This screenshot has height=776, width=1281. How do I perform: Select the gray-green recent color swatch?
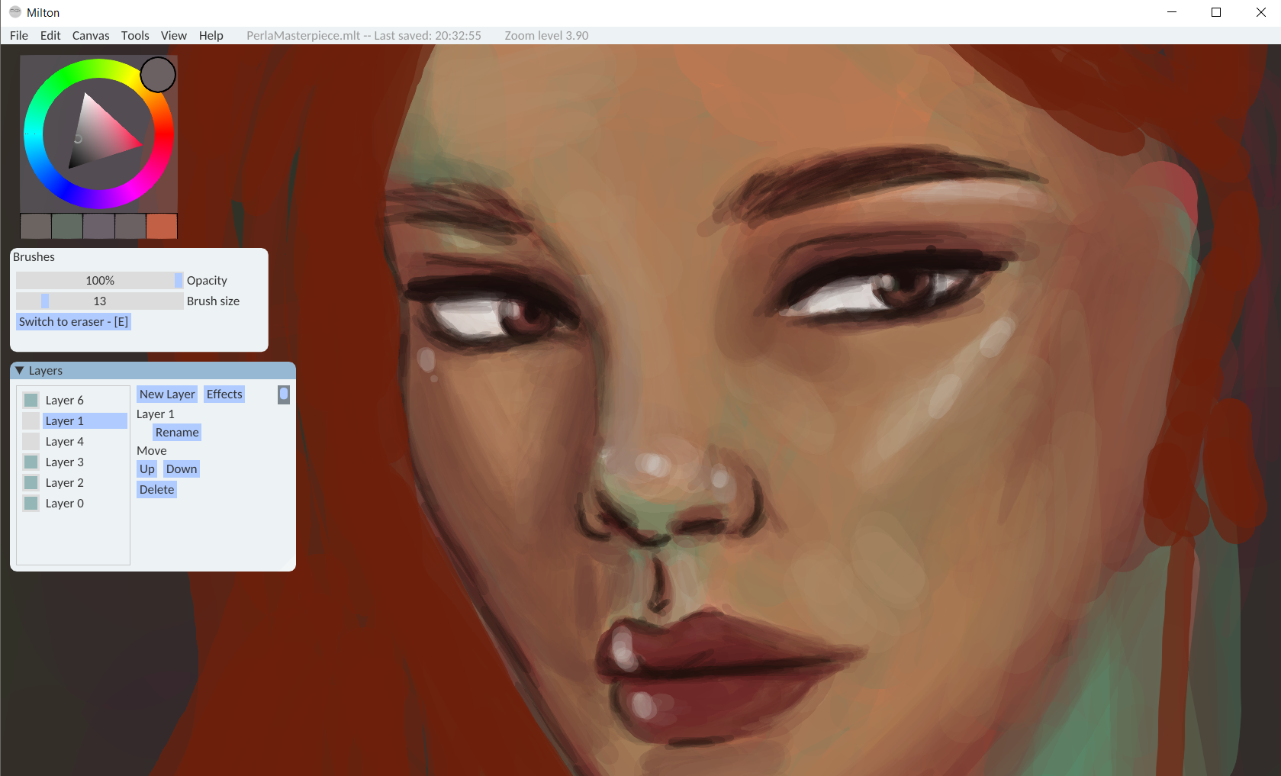[x=67, y=226]
